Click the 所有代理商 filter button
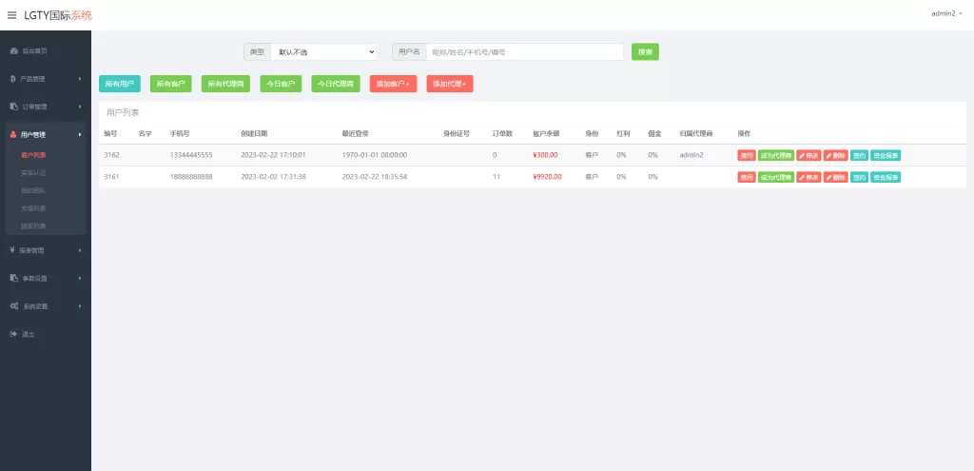Image resolution: width=974 pixels, height=471 pixels. click(226, 84)
